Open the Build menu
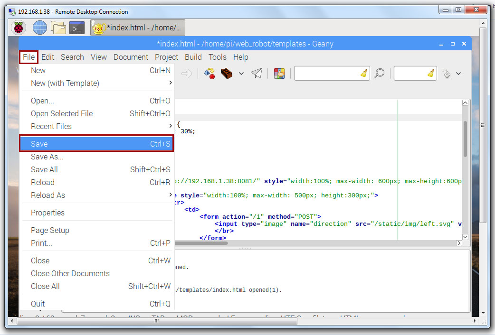This screenshot has height=335, width=495. click(193, 57)
